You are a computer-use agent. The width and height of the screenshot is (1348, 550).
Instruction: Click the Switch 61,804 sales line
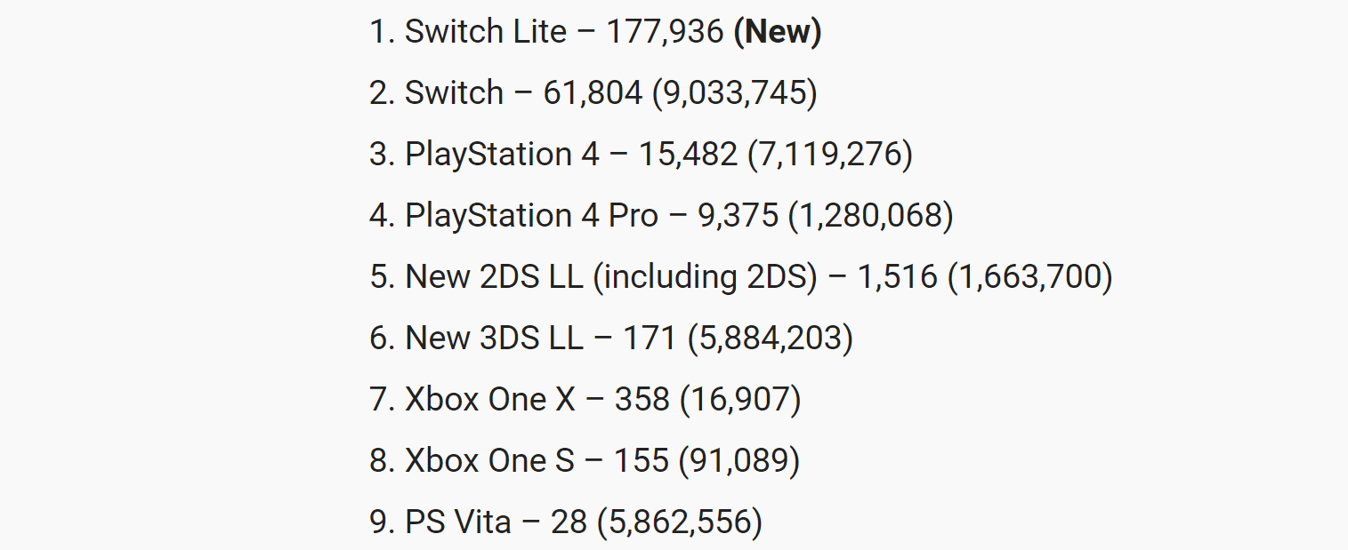(x=593, y=93)
